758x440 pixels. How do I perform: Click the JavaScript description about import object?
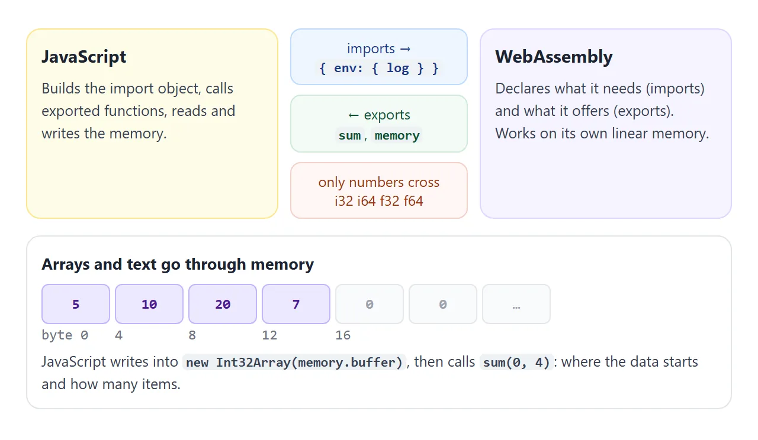pyautogui.click(x=139, y=111)
